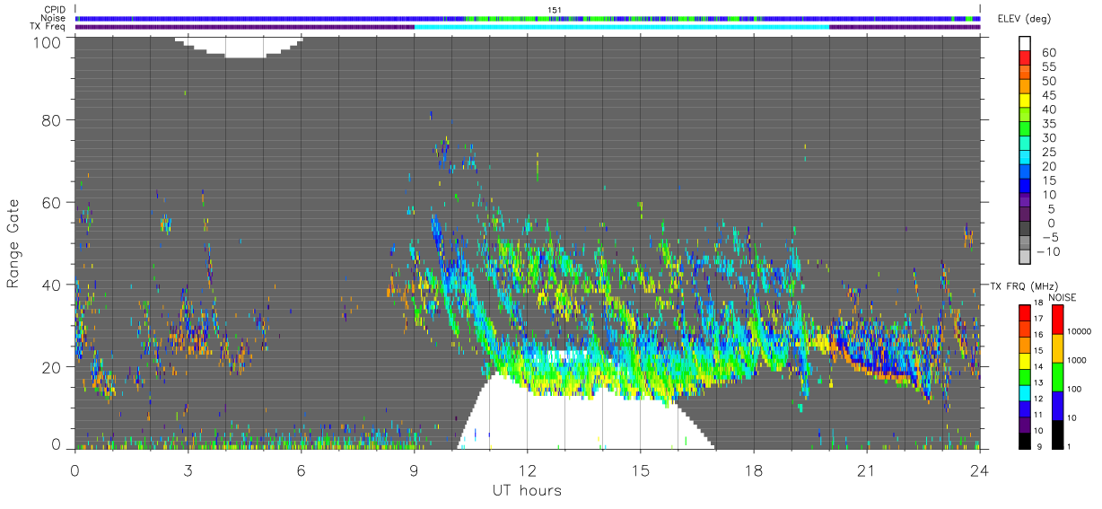Pick the white swatch above 60 degrees

(x=1026, y=44)
